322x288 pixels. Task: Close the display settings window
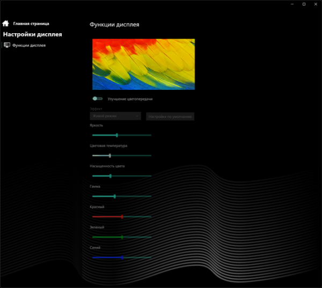click(x=316, y=4)
